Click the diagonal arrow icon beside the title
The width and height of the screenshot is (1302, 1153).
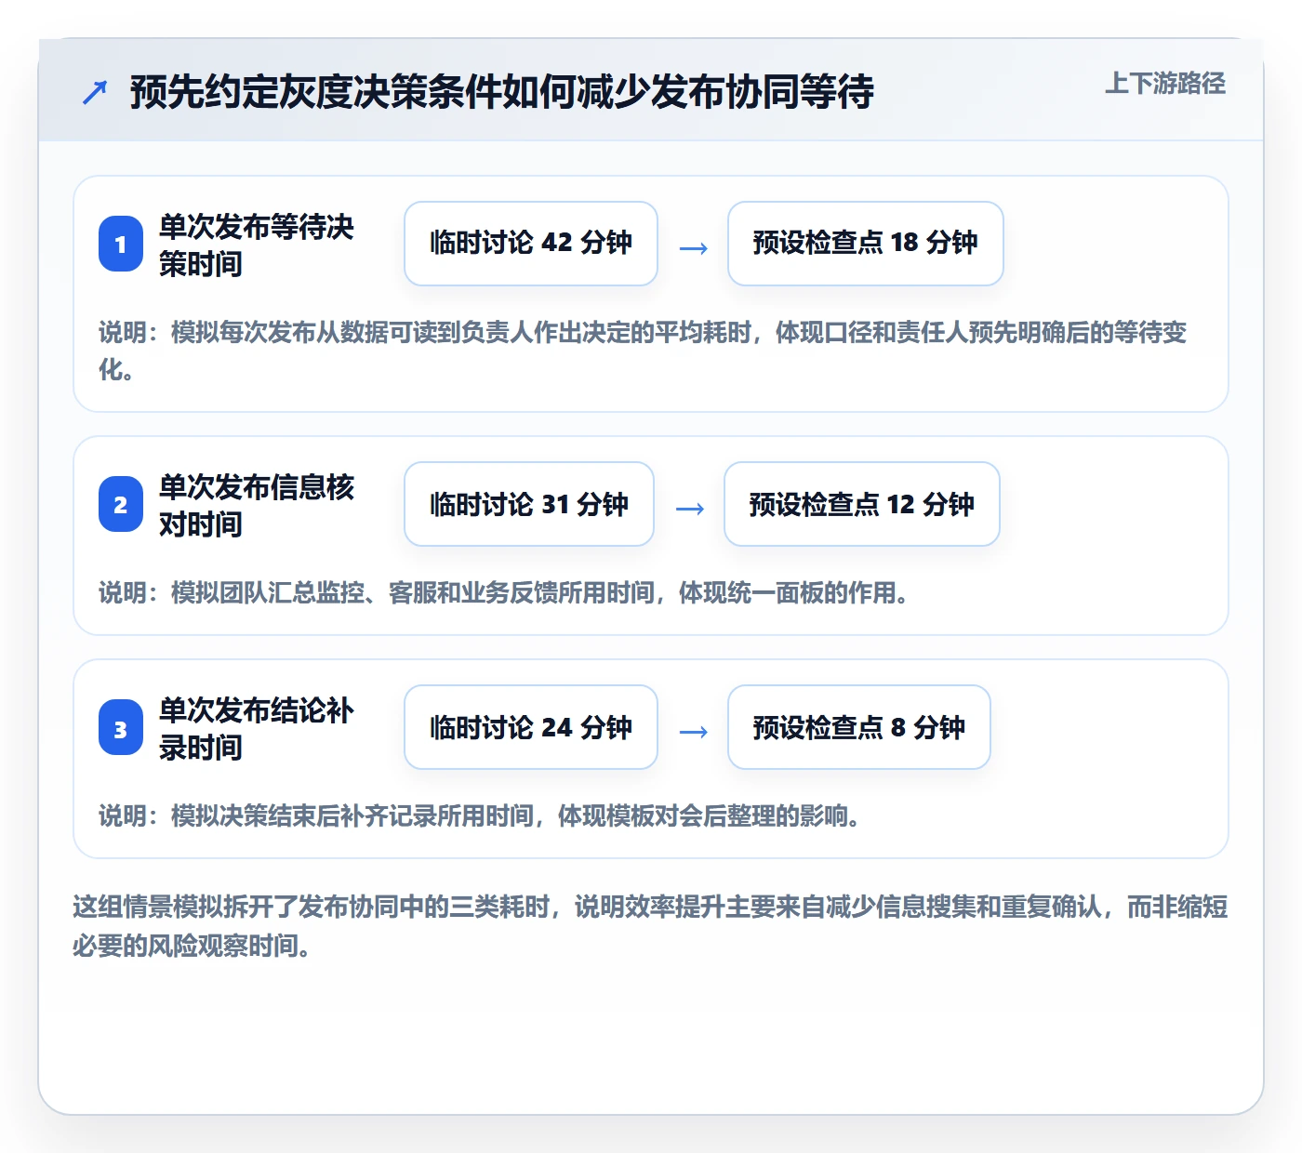coord(95,92)
